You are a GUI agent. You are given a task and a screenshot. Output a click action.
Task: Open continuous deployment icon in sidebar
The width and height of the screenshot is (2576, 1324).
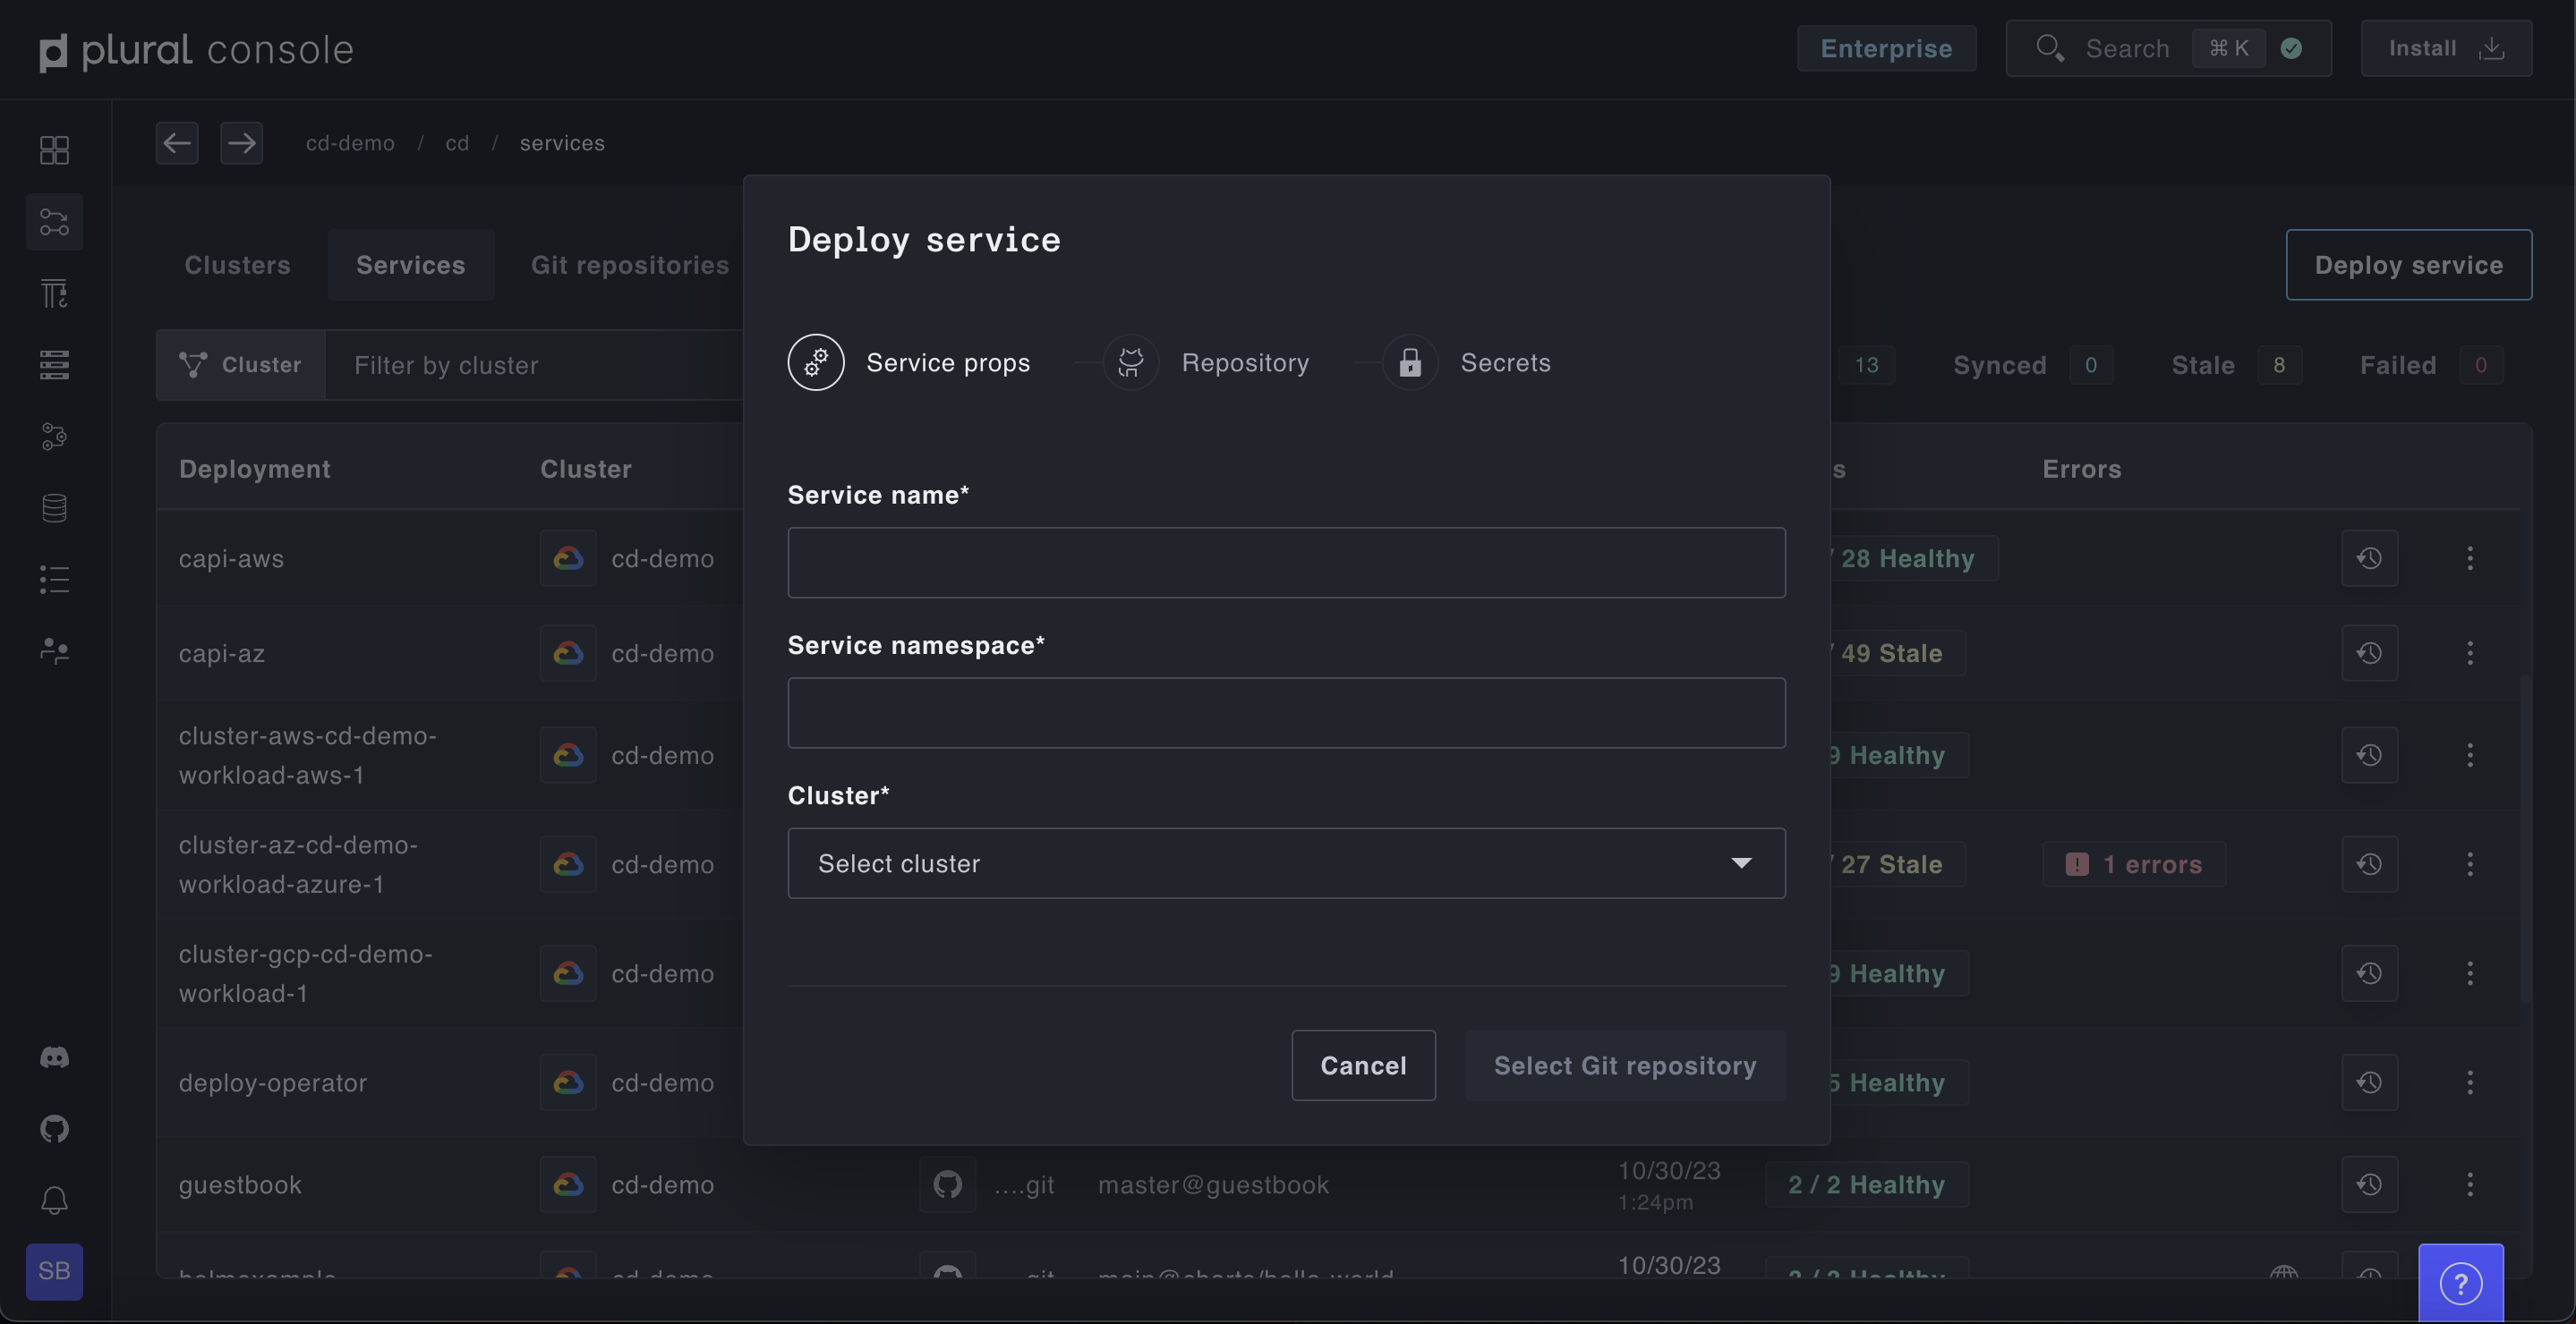54,222
